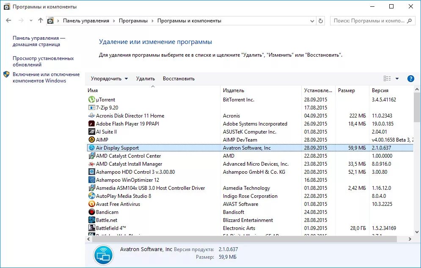
Task: Click publisher Blizzard Entertainment
Action: [248, 220]
